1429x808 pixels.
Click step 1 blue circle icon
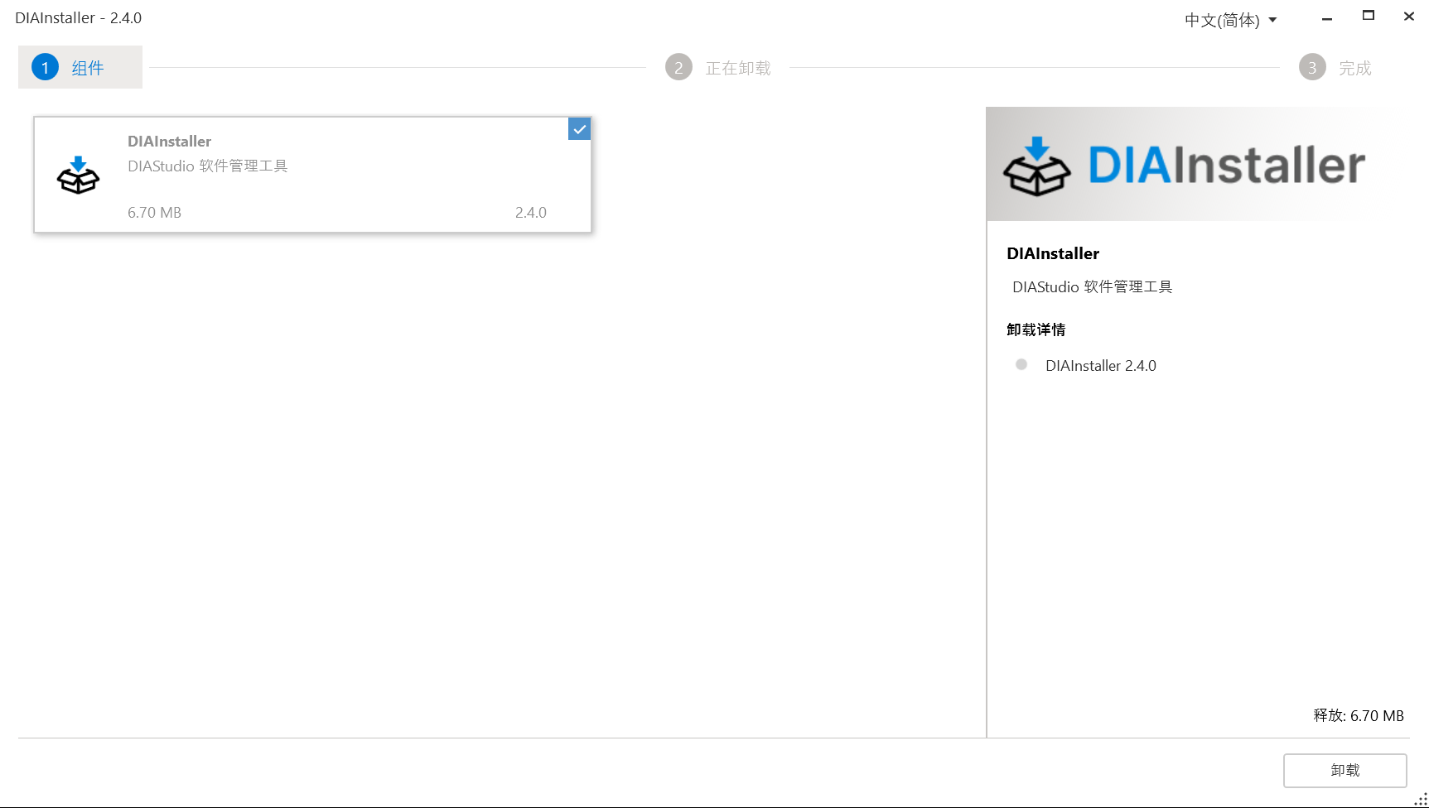tap(45, 67)
